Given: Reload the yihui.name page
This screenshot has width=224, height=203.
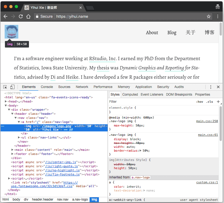Looking at the screenshot, I should click(x=20, y=16).
